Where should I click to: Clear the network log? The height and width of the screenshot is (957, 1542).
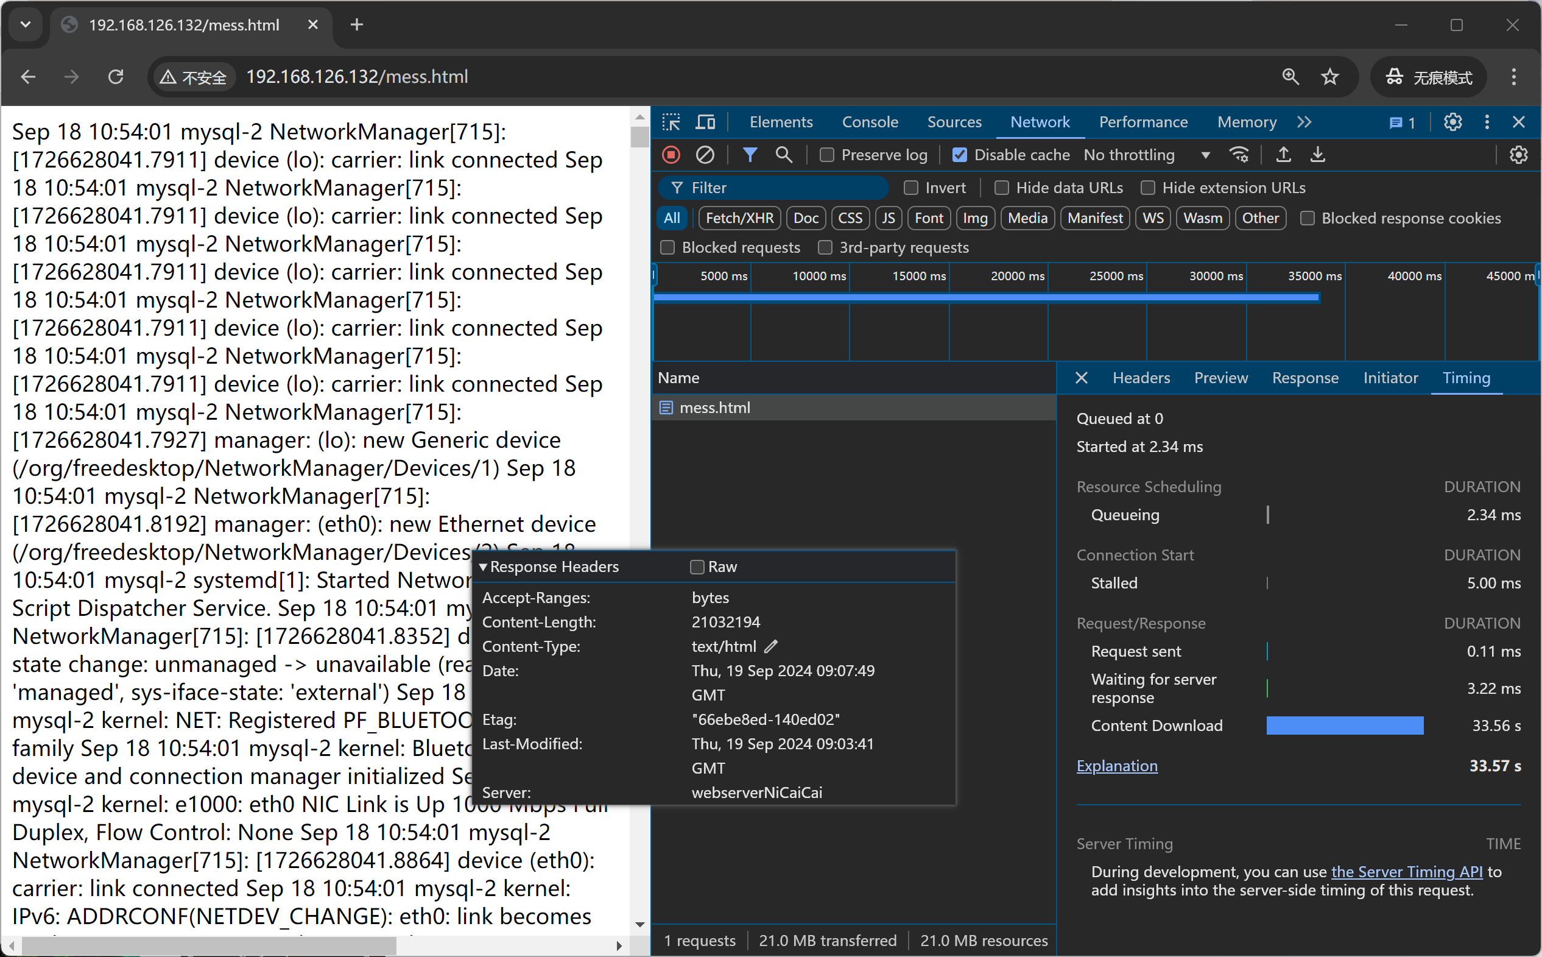click(705, 155)
